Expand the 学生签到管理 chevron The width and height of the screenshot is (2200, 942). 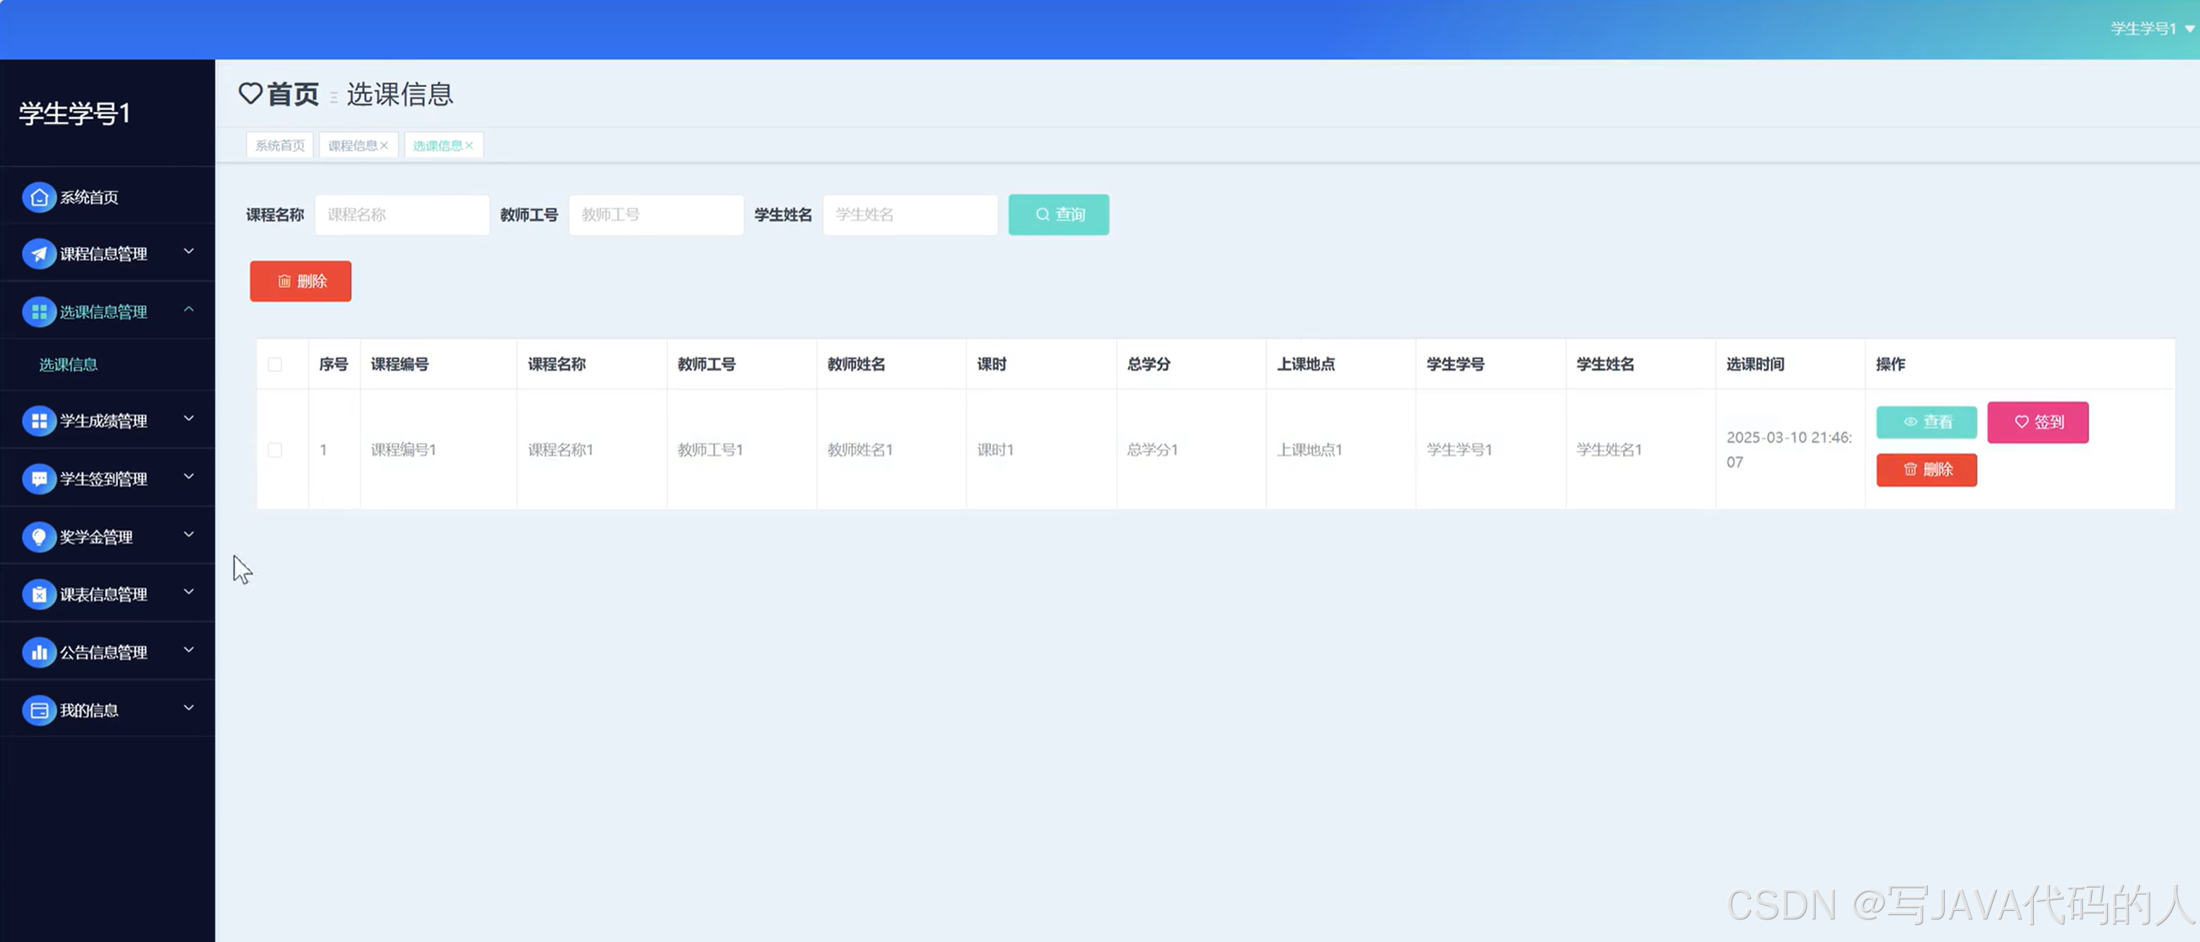click(x=189, y=477)
